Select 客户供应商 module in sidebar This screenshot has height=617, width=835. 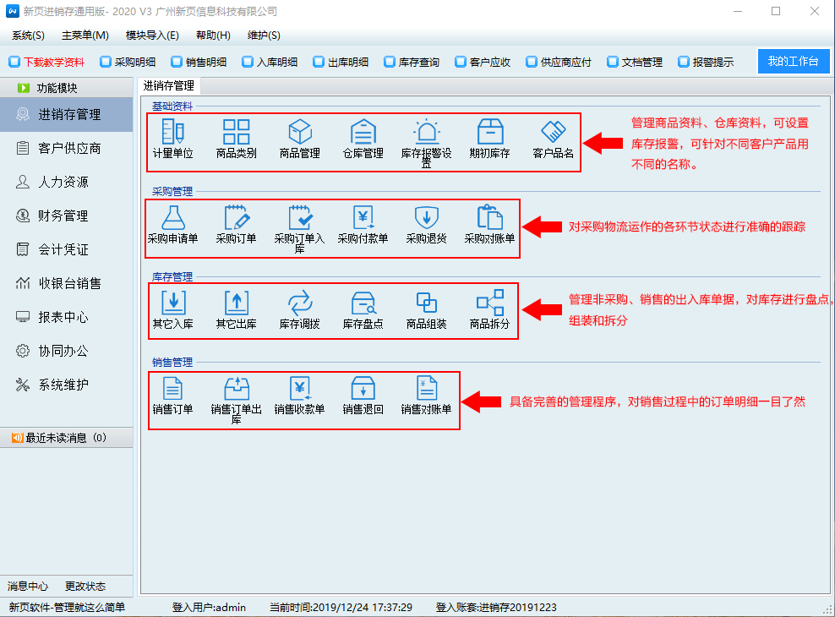[67, 148]
